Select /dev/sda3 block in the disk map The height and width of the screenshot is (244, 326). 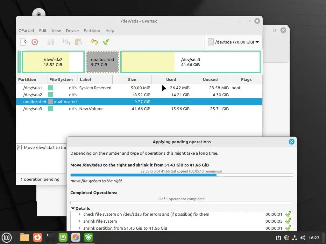(191, 62)
